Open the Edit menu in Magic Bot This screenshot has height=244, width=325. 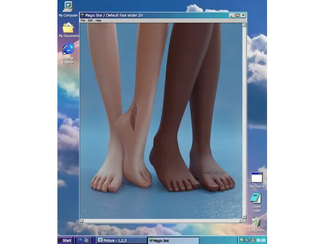coord(90,21)
